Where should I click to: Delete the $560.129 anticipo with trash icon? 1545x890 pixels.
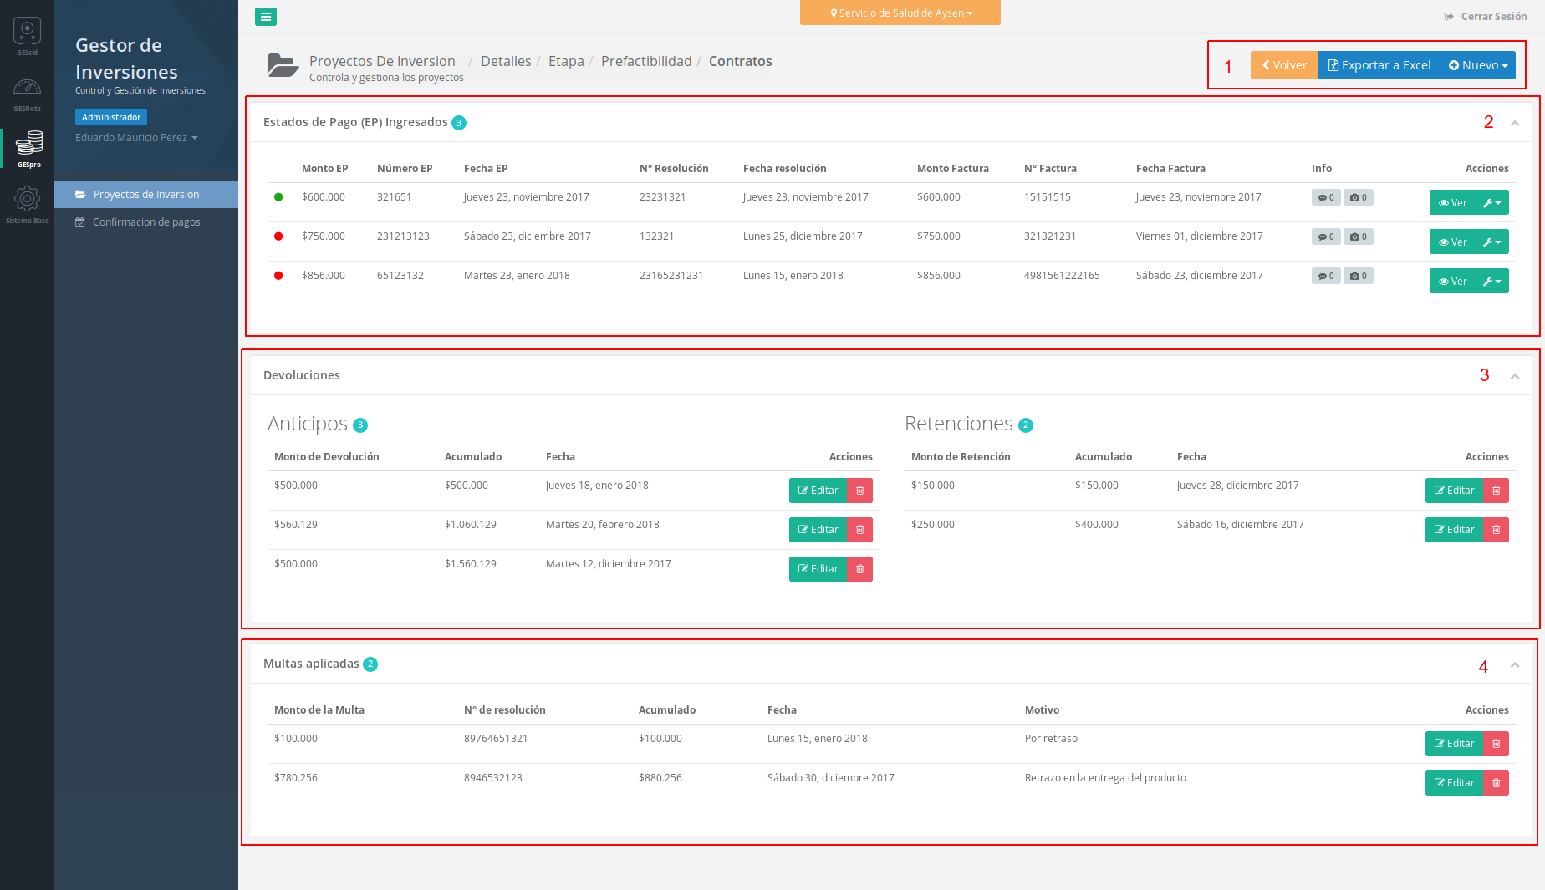click(x=859, y=530)
